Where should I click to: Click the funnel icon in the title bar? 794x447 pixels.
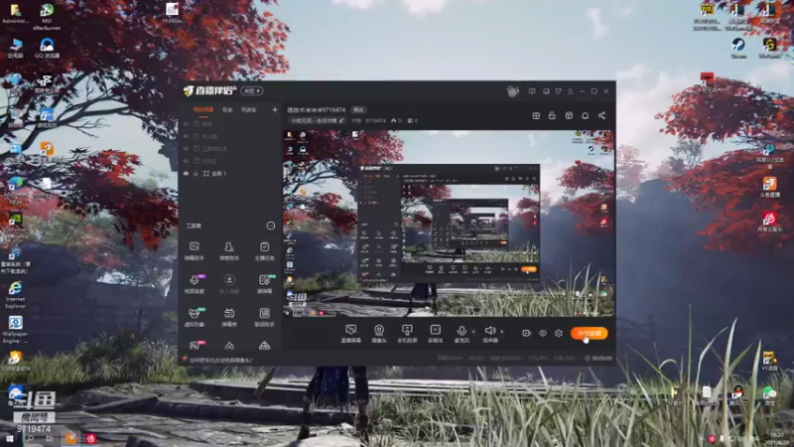tap(558, 91)
